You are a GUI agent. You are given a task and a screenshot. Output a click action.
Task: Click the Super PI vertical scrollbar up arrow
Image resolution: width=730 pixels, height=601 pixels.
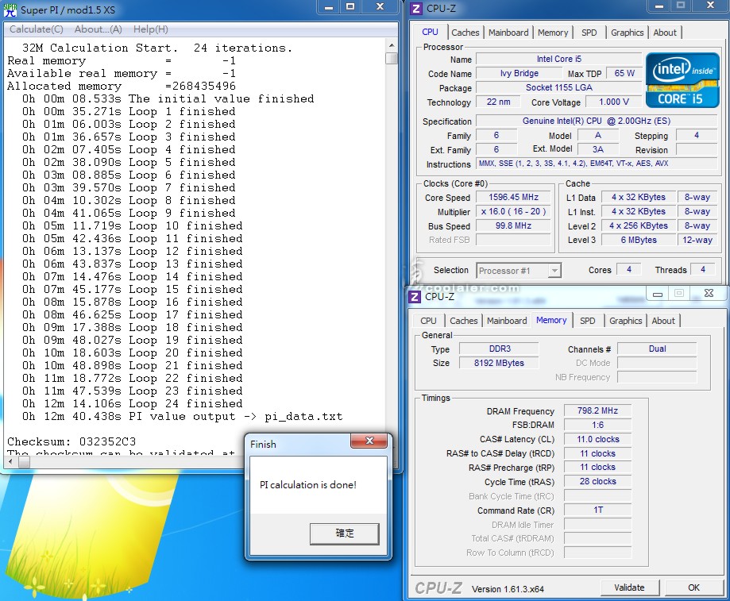(392, 45)
